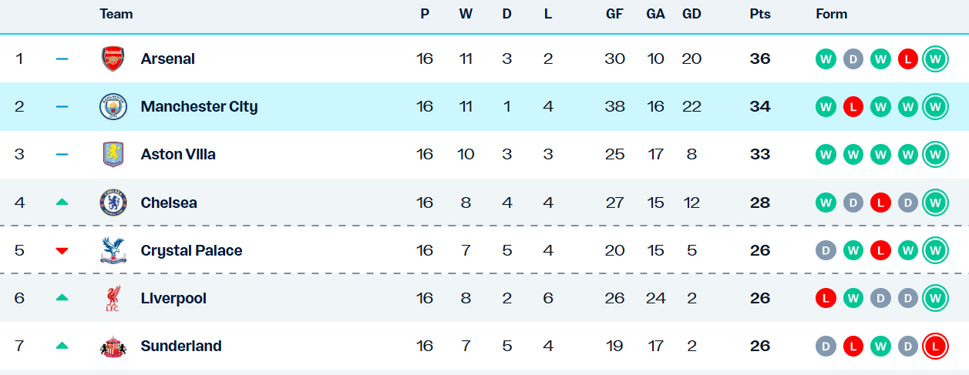Viewport: 969px width, 375px height.
Task: Click the Manchester City club badge
Action: tap(113, 107)
